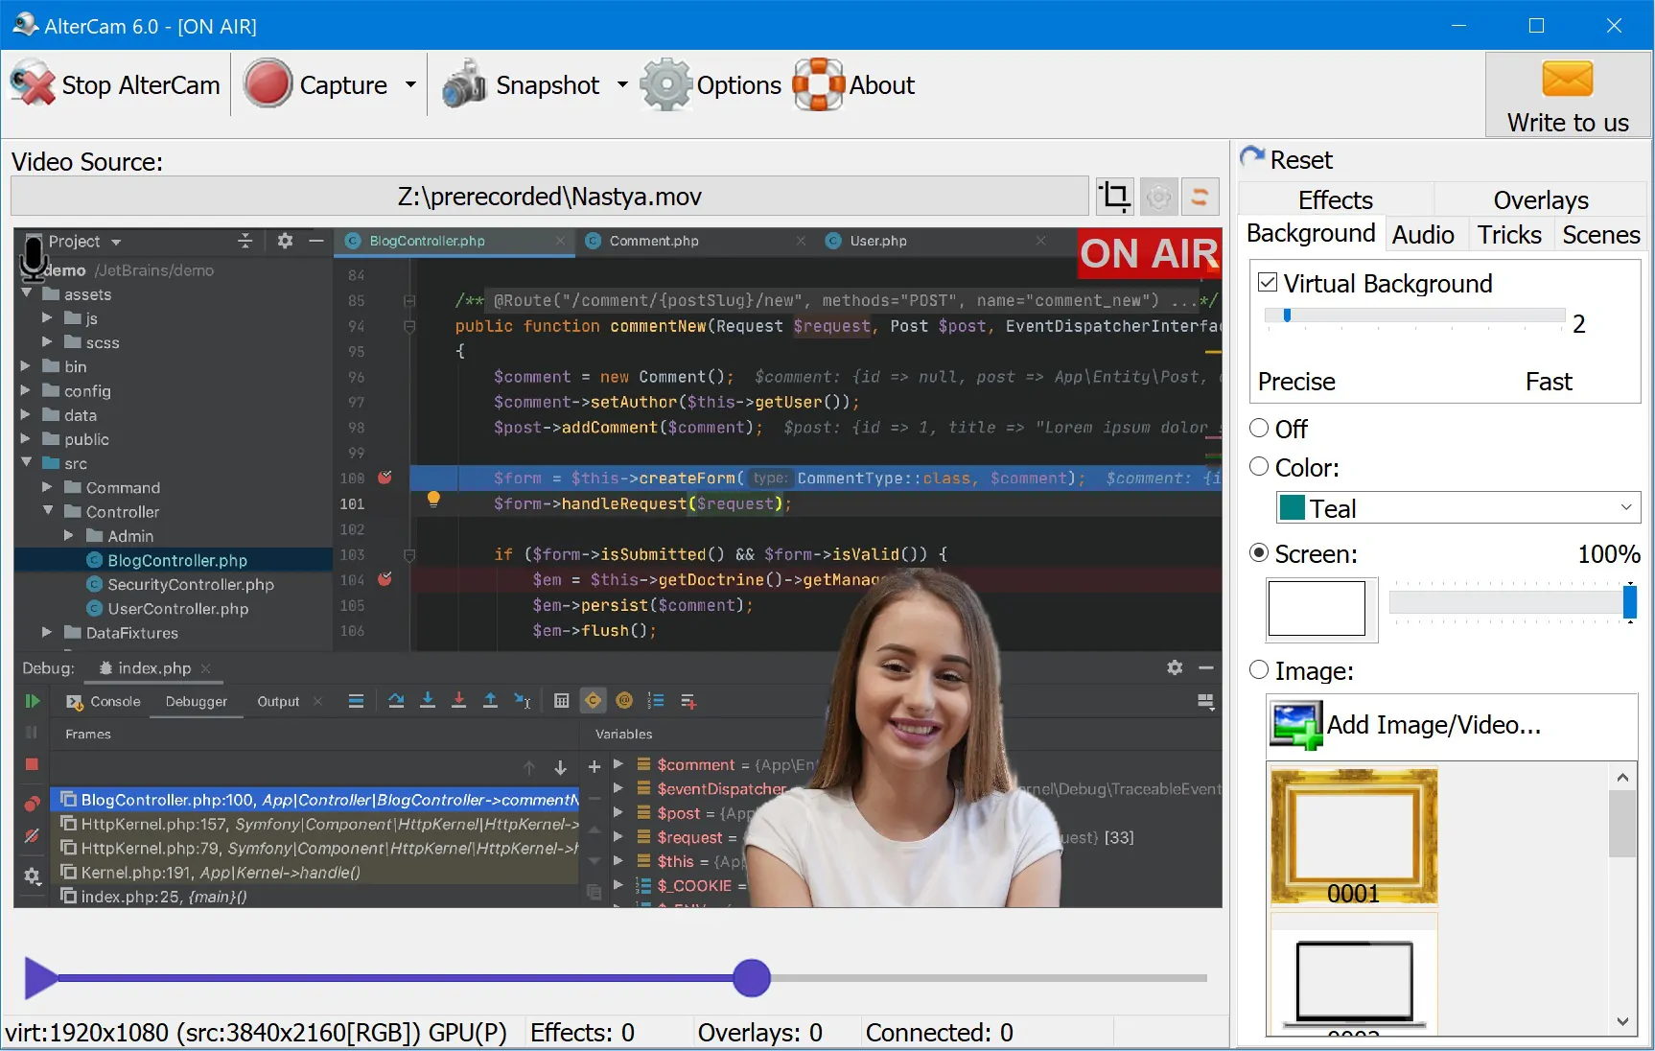Expand the Capture dropdown arrow
The image size is (1655, 1051).
coord(410,84)
